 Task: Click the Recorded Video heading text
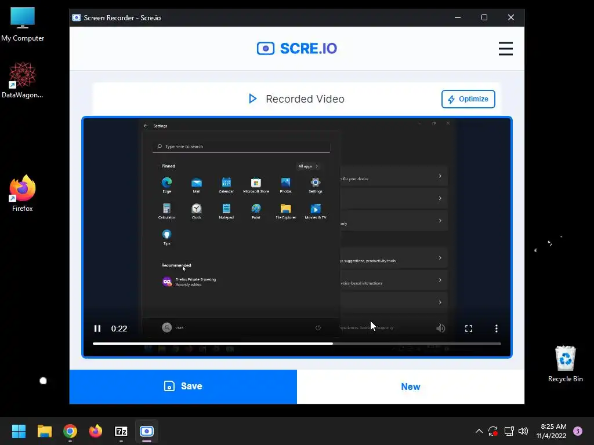pyautogui.click(x=305, y=99)
